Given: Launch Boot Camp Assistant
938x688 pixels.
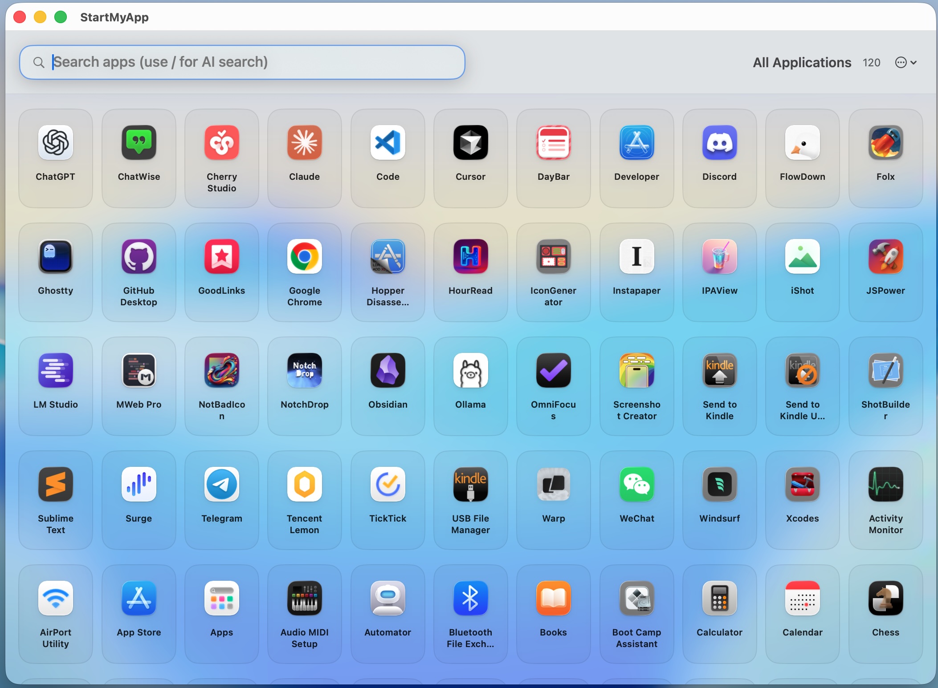Looking at the screenshot, I should 636,607.
